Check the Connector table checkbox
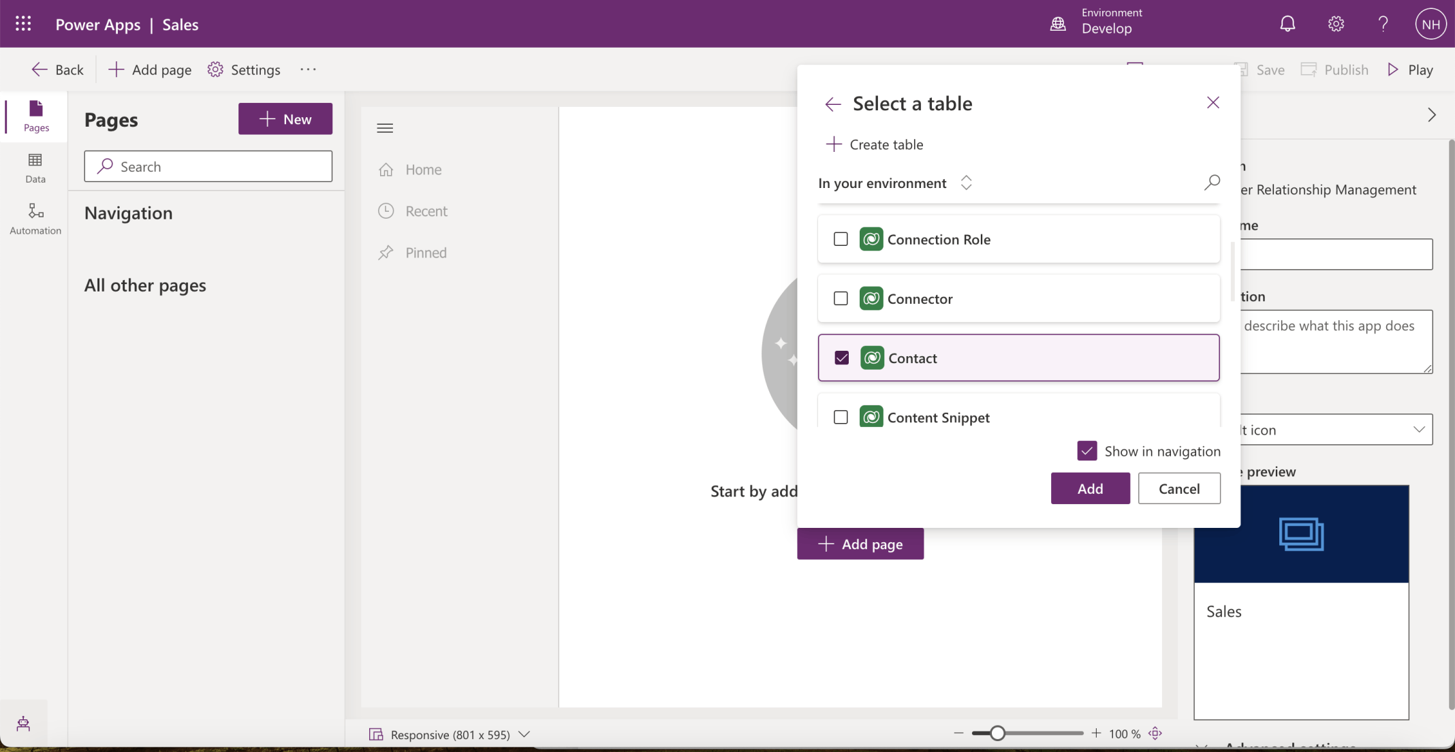1455x752 pixels. [840, 298]
